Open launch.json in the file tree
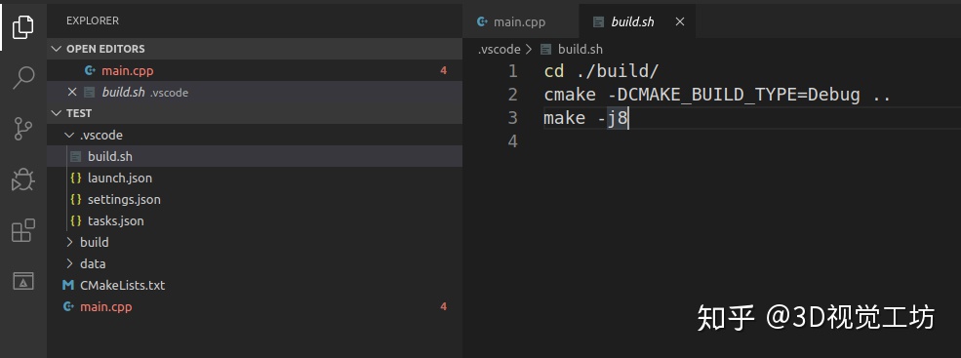The width and height of the screenshot is (961, 358). click(255, 178)
